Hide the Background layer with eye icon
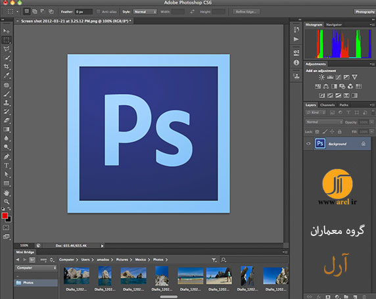376x299 pixels. click(308, 144)
